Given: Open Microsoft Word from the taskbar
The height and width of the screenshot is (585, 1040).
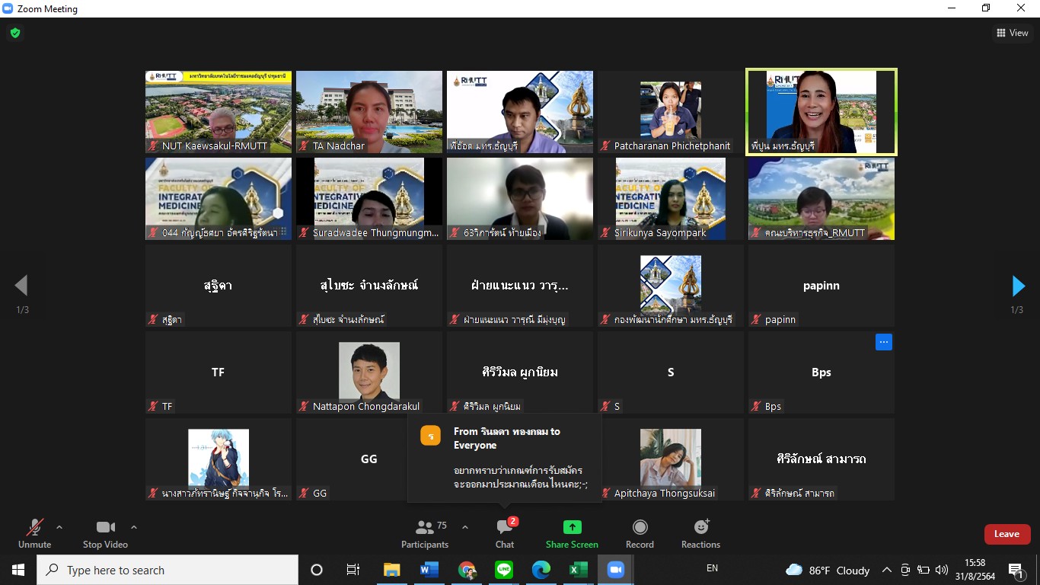Looking at the screenshot, I should (x=429, y=570).
